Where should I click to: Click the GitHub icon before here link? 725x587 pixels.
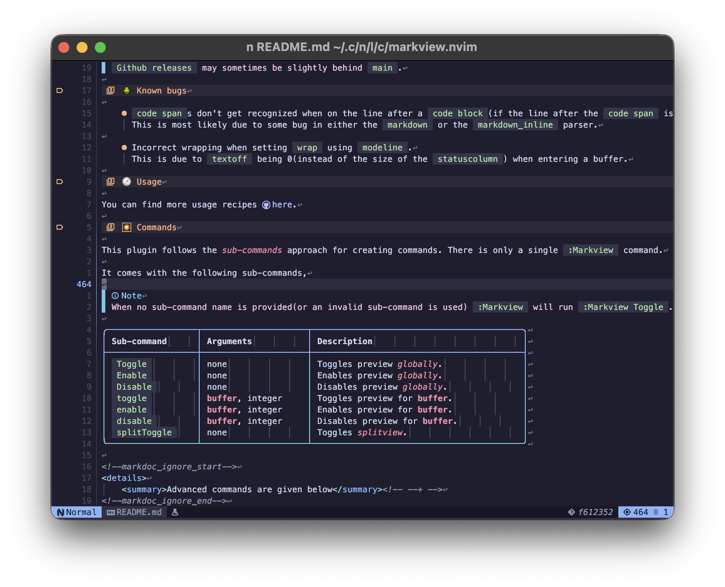266,205
